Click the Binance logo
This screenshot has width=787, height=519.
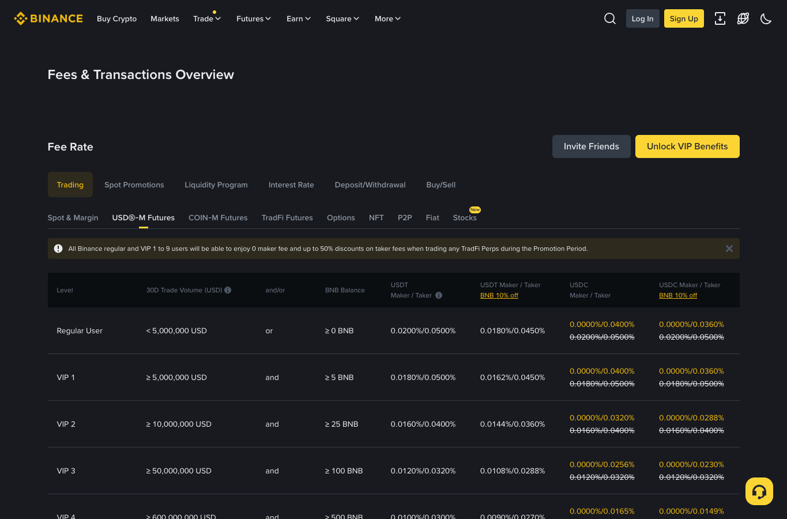point(48,18)
